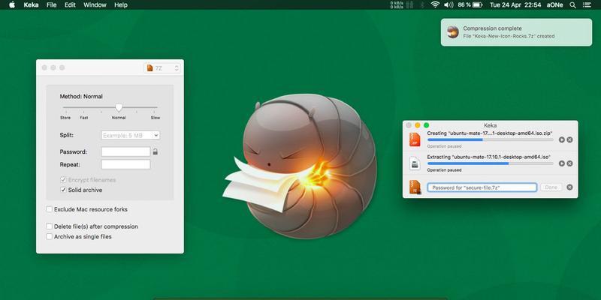Click the Done button in password row
The width and height of the screenshot is (601, 300).
pyautogui.click(x=551, y=187)
